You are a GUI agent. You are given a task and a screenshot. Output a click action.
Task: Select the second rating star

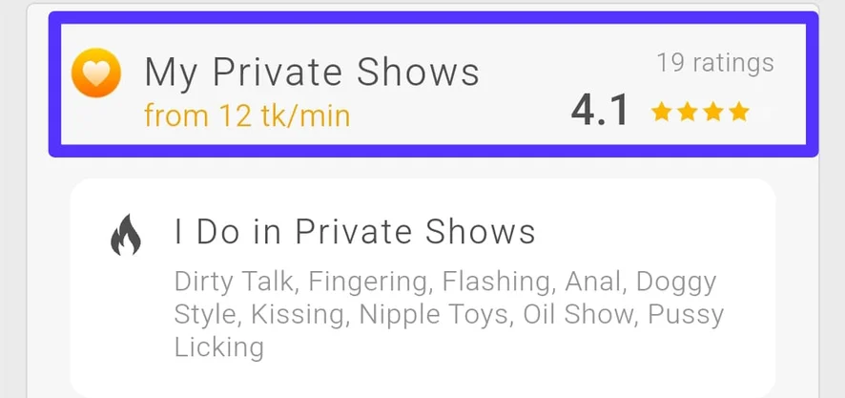tap(687, 113)
